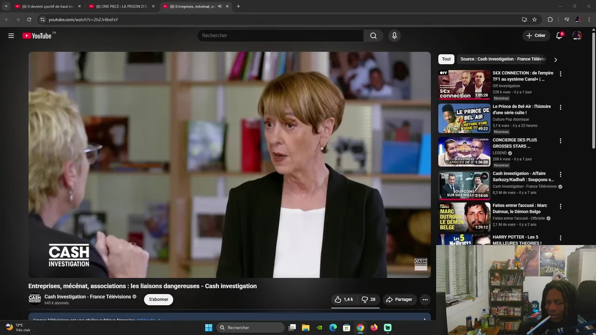Click the search magnifier button

tap(373, 36)
